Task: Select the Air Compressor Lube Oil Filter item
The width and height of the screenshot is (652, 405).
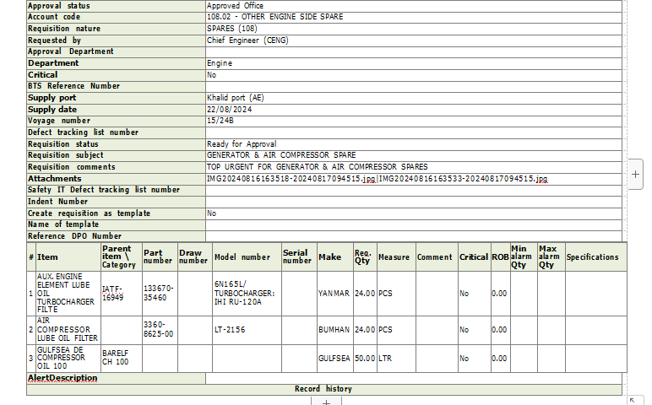Action: coord(68,330)
